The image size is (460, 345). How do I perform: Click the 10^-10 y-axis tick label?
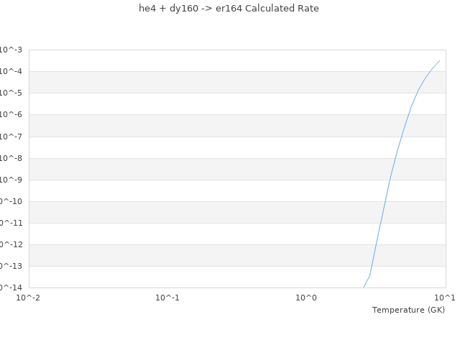click(11, 201)
